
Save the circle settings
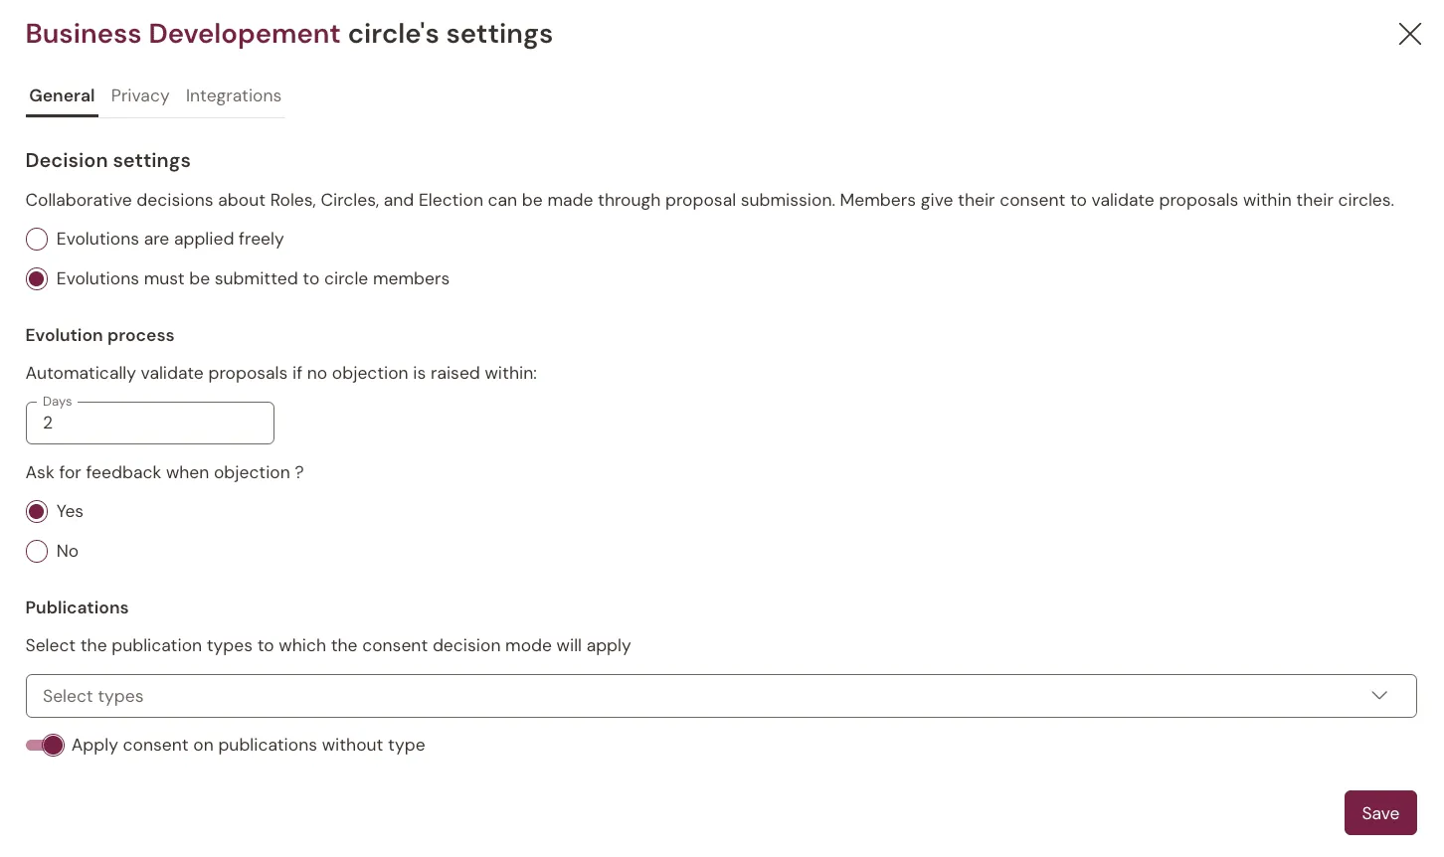click(1380, 813)
